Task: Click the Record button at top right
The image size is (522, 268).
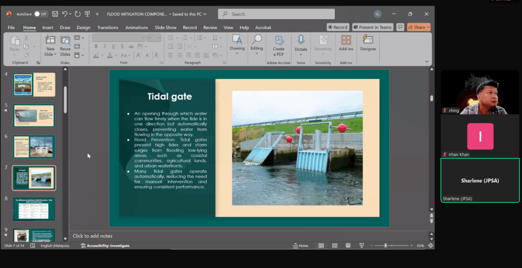Action: pos(338,27)
